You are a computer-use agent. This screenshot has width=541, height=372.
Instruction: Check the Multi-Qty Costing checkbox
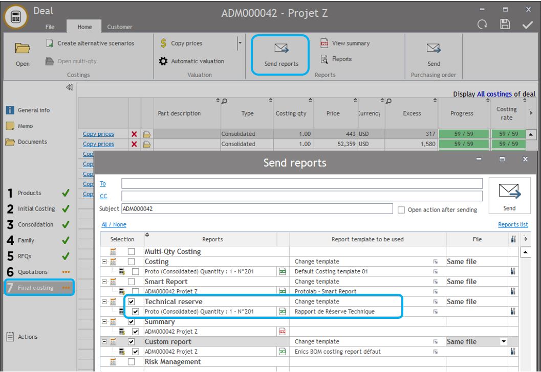pyautogui.click(x=132, y=251)
